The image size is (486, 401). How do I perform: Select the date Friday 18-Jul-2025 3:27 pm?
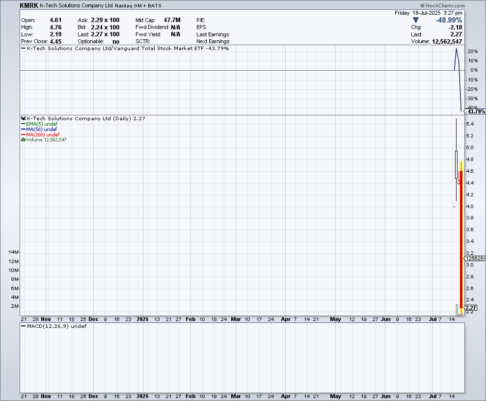429,13
